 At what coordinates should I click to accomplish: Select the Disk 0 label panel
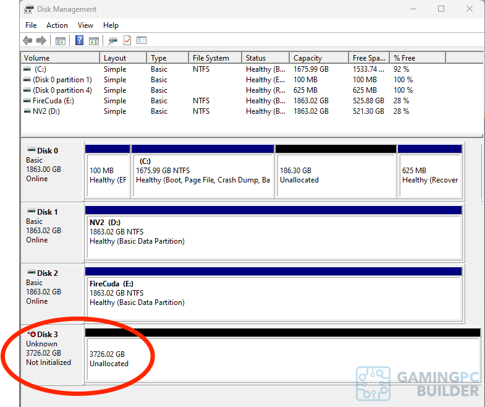tap(53, 171)
